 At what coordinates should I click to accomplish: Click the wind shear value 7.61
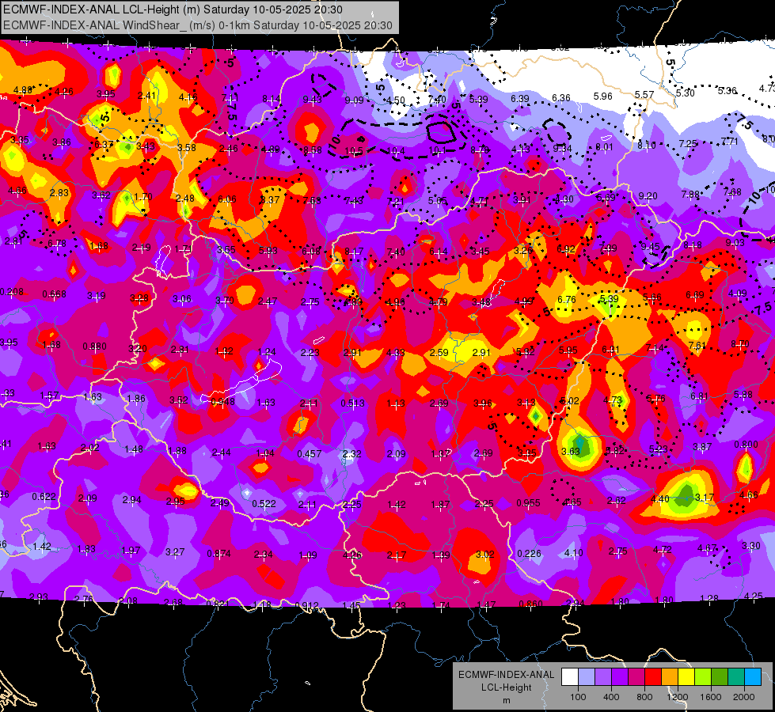(x=697, y=346)
